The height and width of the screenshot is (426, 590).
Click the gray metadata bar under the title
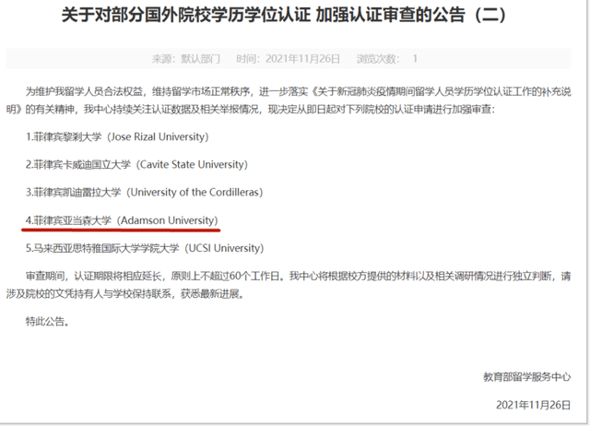289,59
